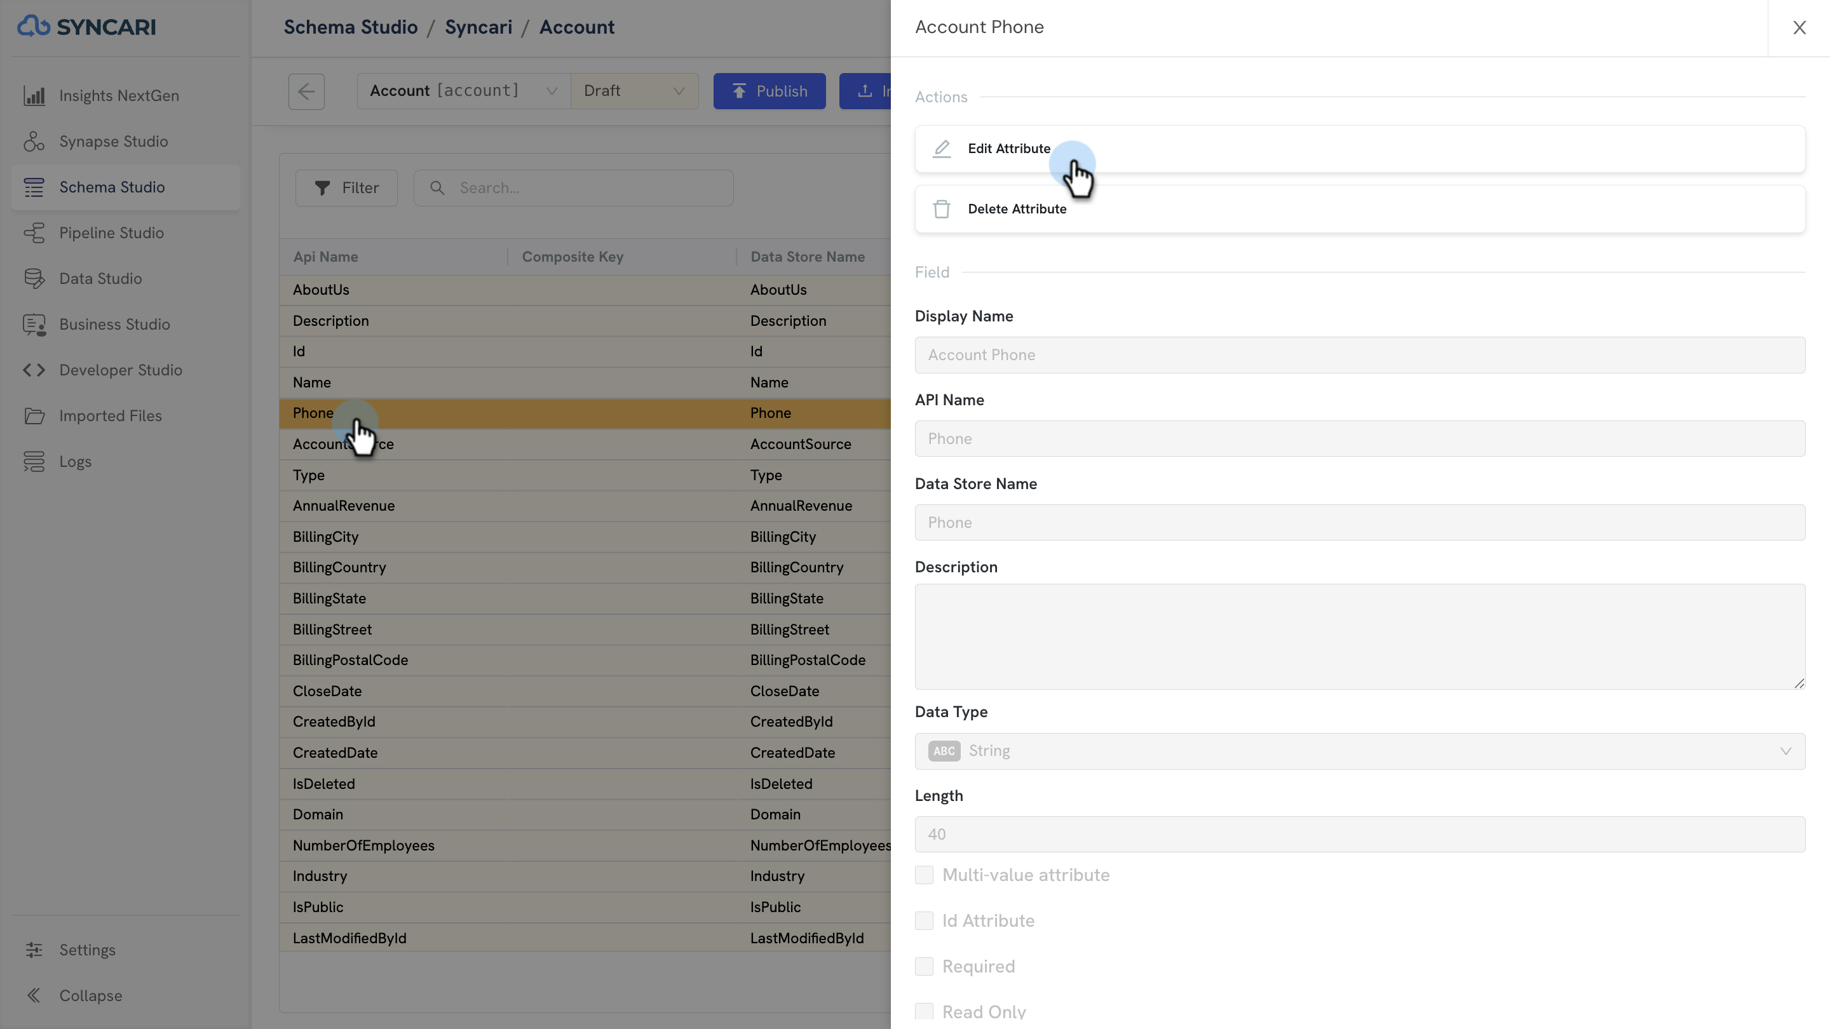Click the Settings sliders icon
The height and width of the screenshot is (1029, 1830).
[34, 950]
